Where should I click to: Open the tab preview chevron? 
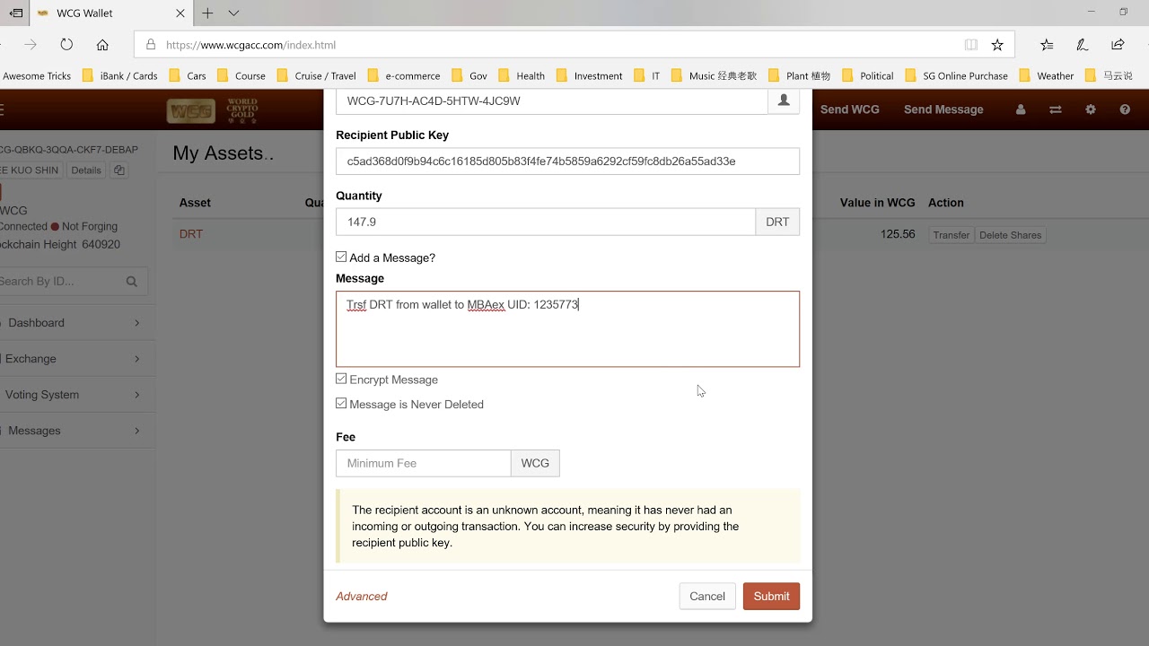click(x=233, y=13)
